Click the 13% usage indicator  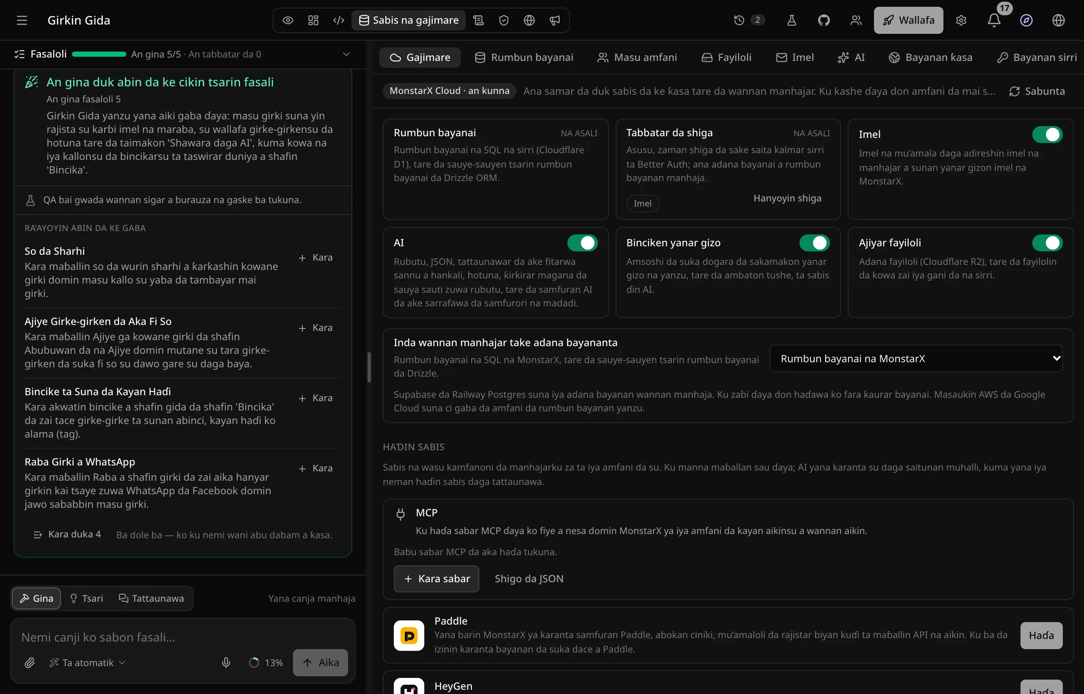pos(266,662)
